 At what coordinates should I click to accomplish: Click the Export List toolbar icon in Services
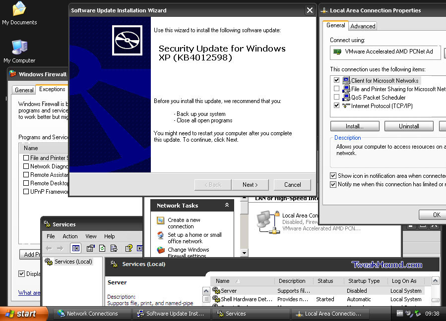pyautogui.click(x=114, y=249)
